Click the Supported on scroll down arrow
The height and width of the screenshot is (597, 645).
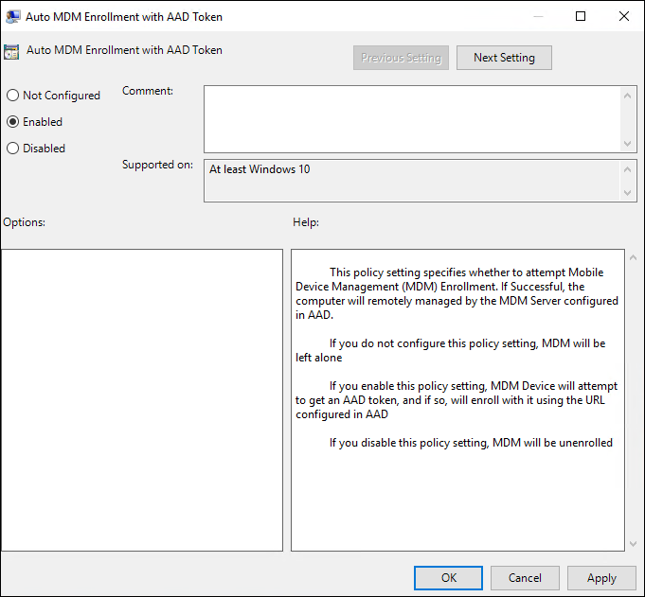[628, 192]
